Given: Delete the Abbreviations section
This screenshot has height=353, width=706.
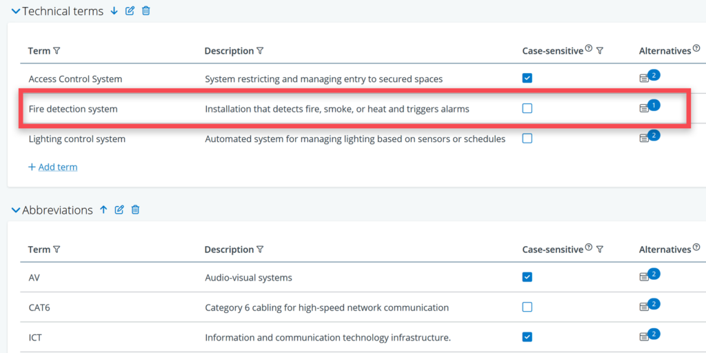Looking at the screenshot, I should pyautogui.click(x=135, y=210).
